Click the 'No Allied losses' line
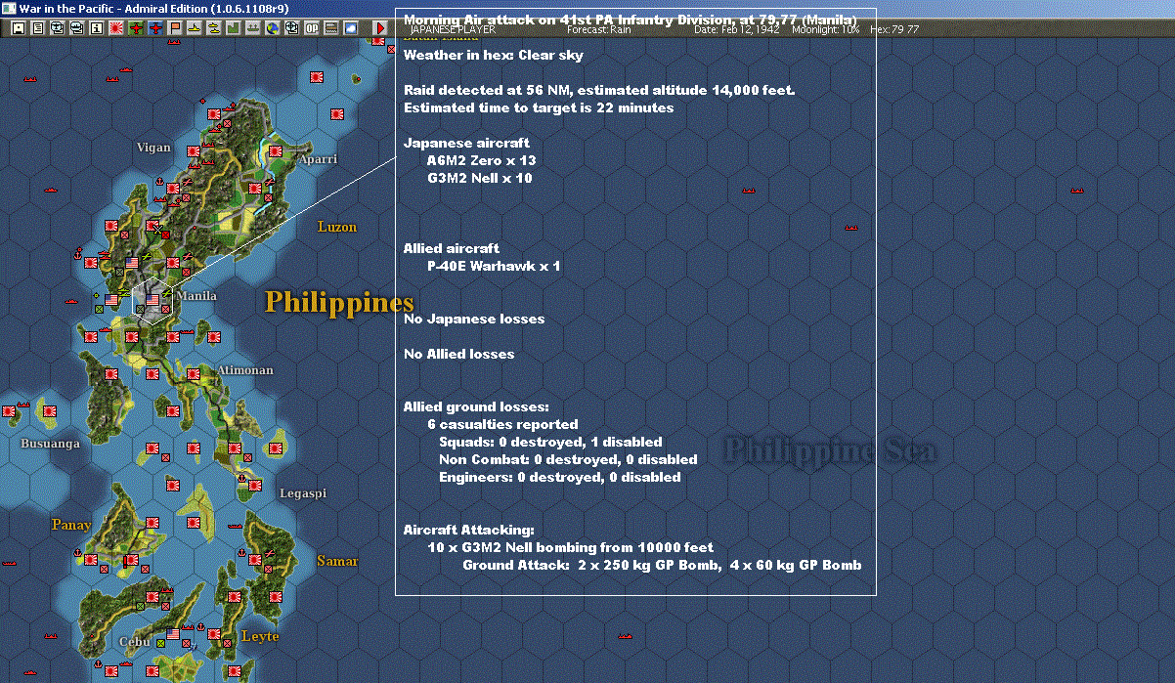The height and width of the screenshot is (683, 1175). [458, 355]
